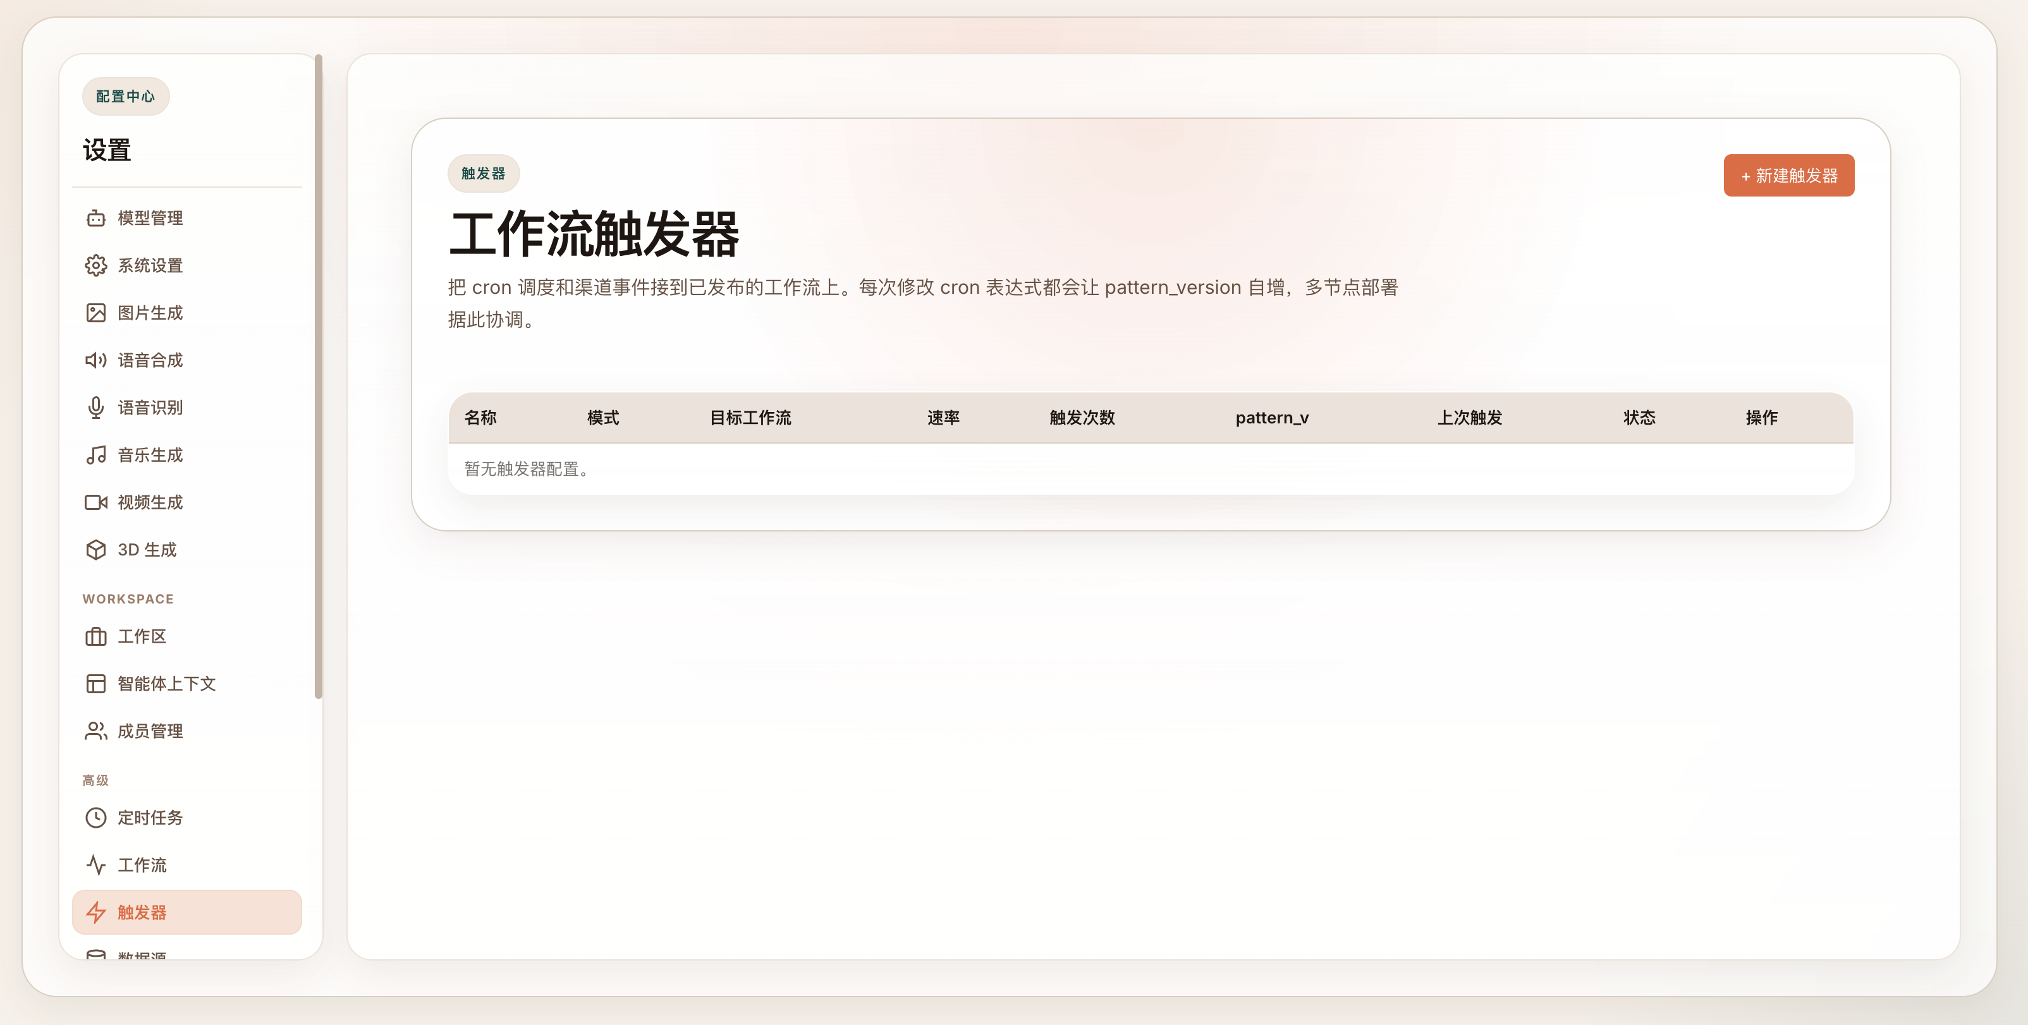The image size is (2028, 1025).
Task: Open the 语音合成 section
Action: coord(186,360)
